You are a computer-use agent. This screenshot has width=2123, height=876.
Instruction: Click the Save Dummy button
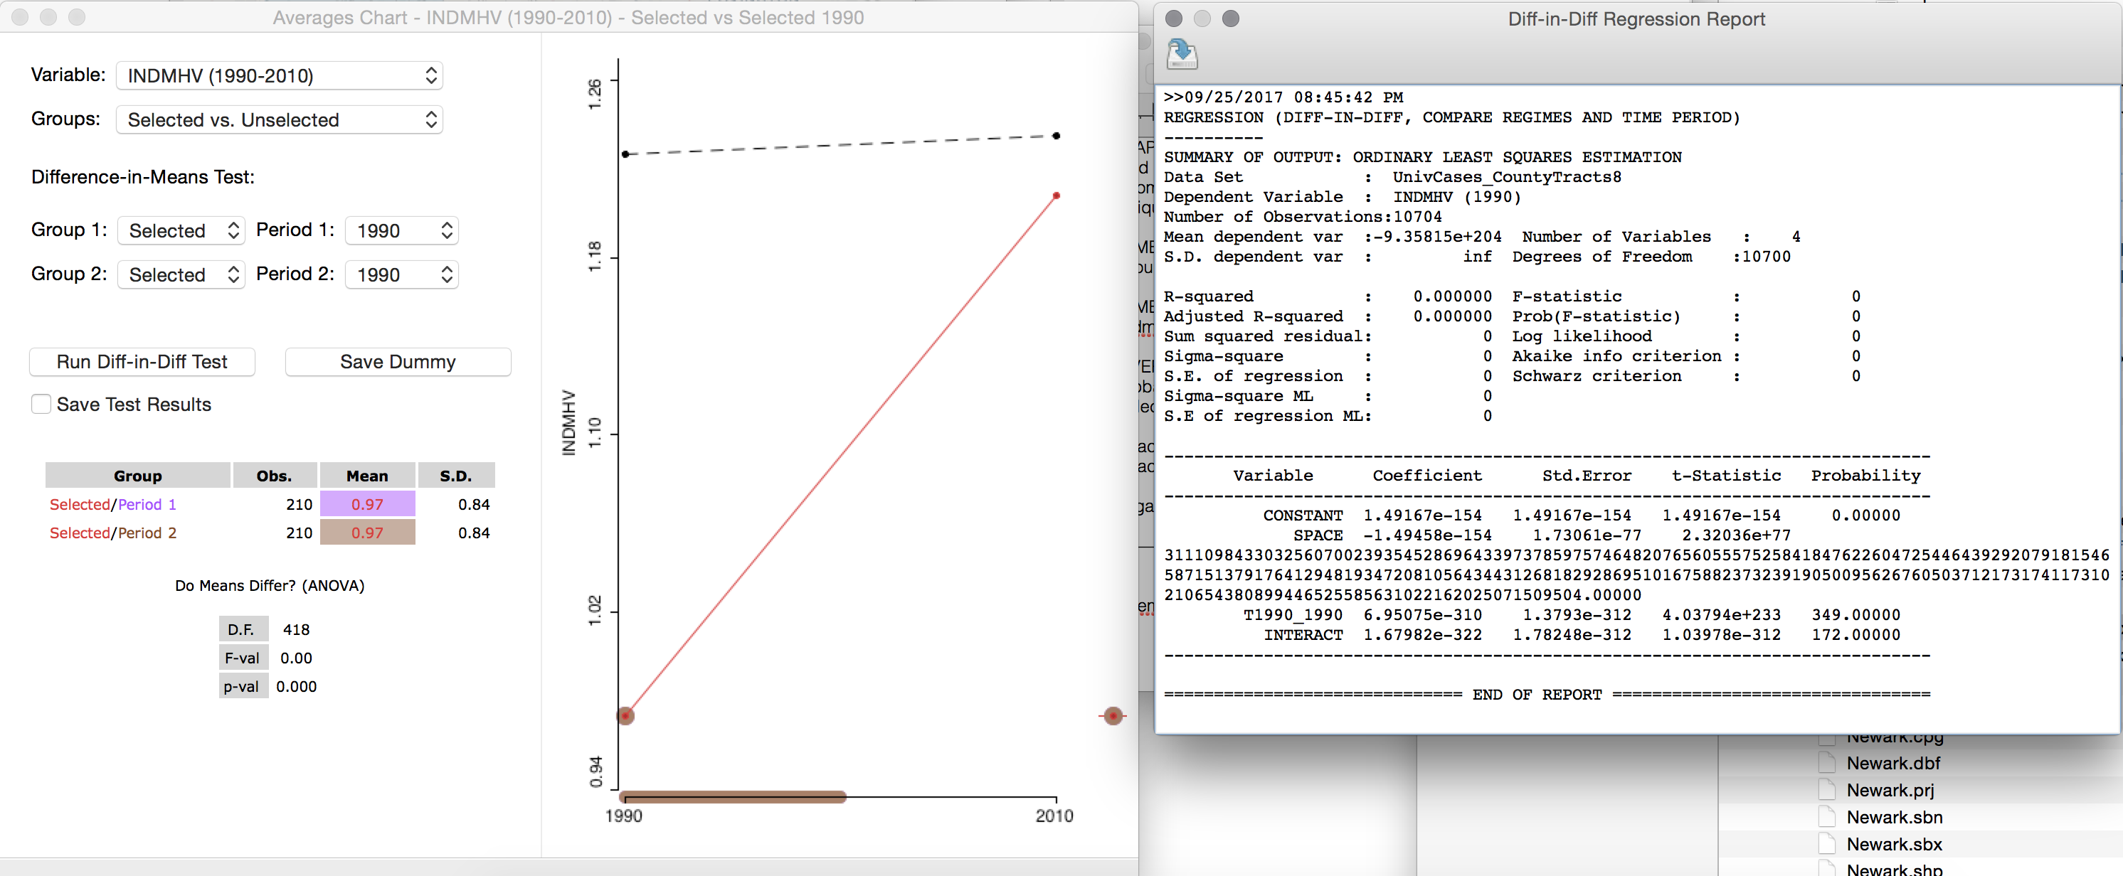[x=398, y=361]
